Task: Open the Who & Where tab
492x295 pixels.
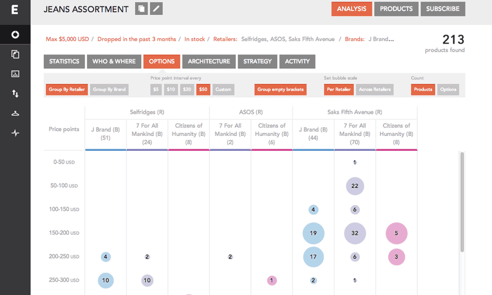Action: [x=114, y=61]
